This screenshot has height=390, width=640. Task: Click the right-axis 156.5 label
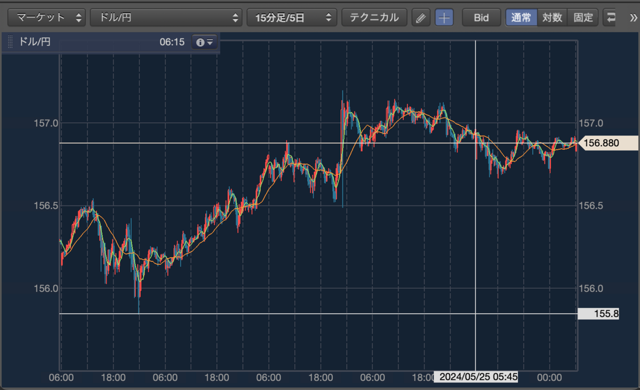591,206
